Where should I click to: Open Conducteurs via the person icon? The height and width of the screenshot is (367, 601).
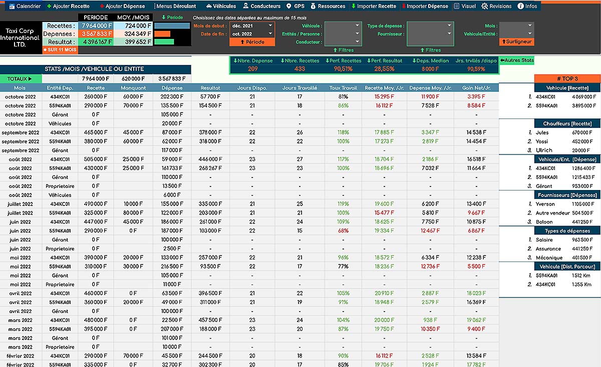tap(246, 6)
